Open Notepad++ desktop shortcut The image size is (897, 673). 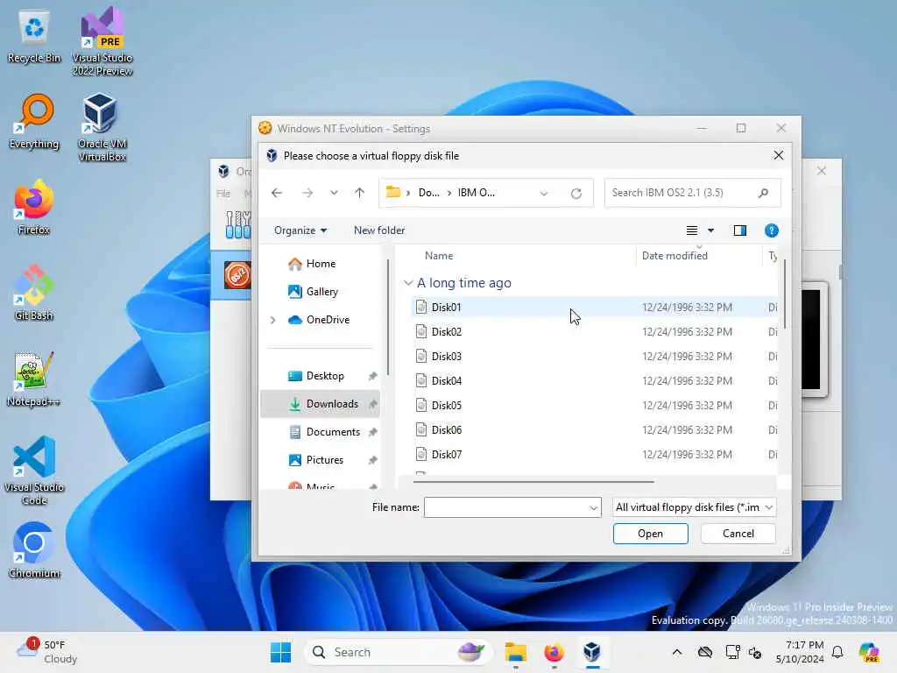click(34, 379)
